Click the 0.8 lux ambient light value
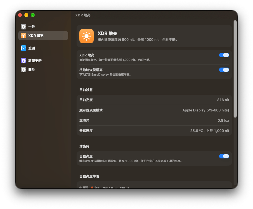Viewport: 253px width, 209px height. 223,120
